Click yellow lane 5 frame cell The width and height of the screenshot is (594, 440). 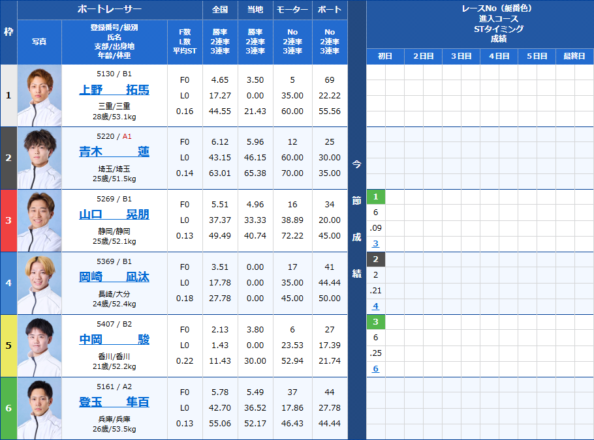[8, 345]
